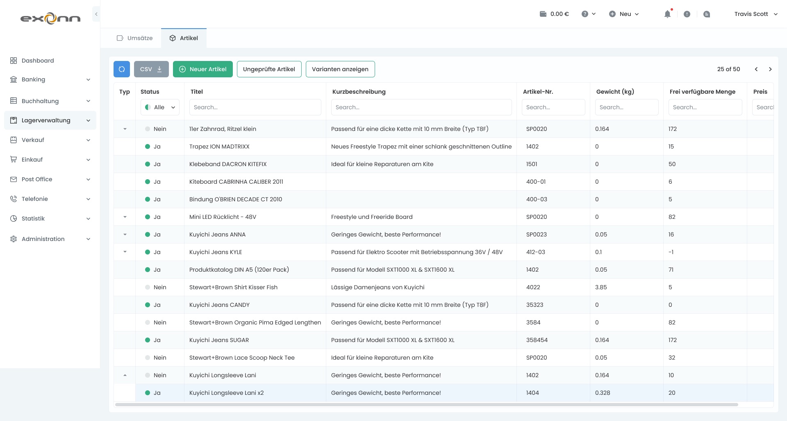Click the alert exclamation icon
Screen dimensions: 787x421
687,14
